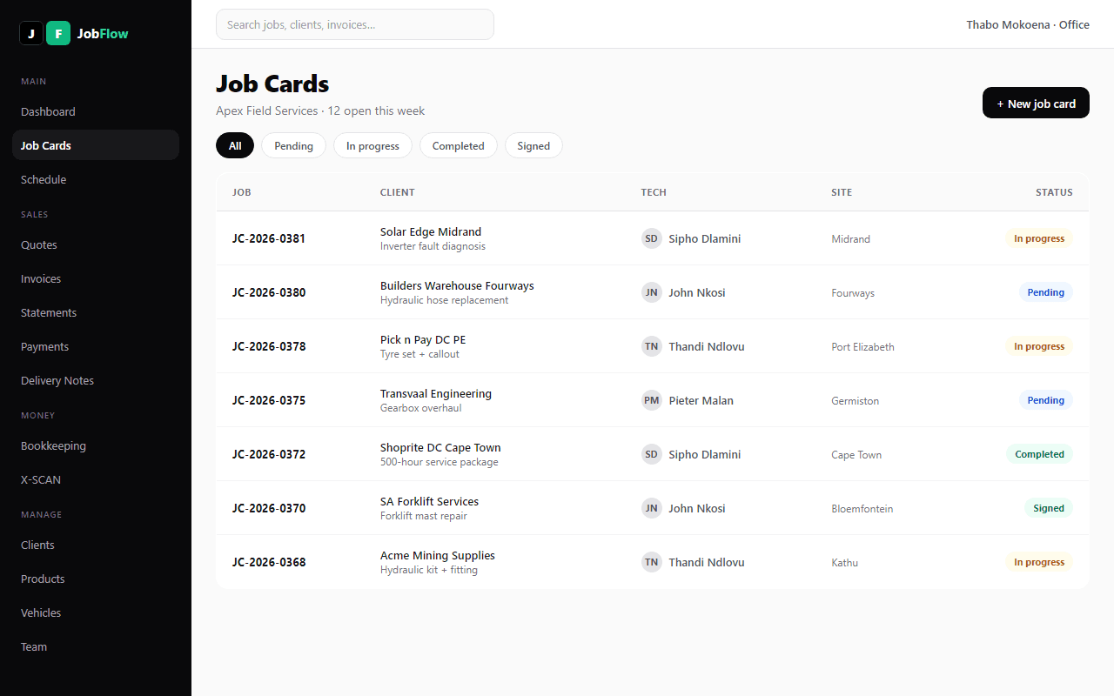The image size is (1114, 696).
Task: Click the JobFlow green F logo icon
Action: 58,33
